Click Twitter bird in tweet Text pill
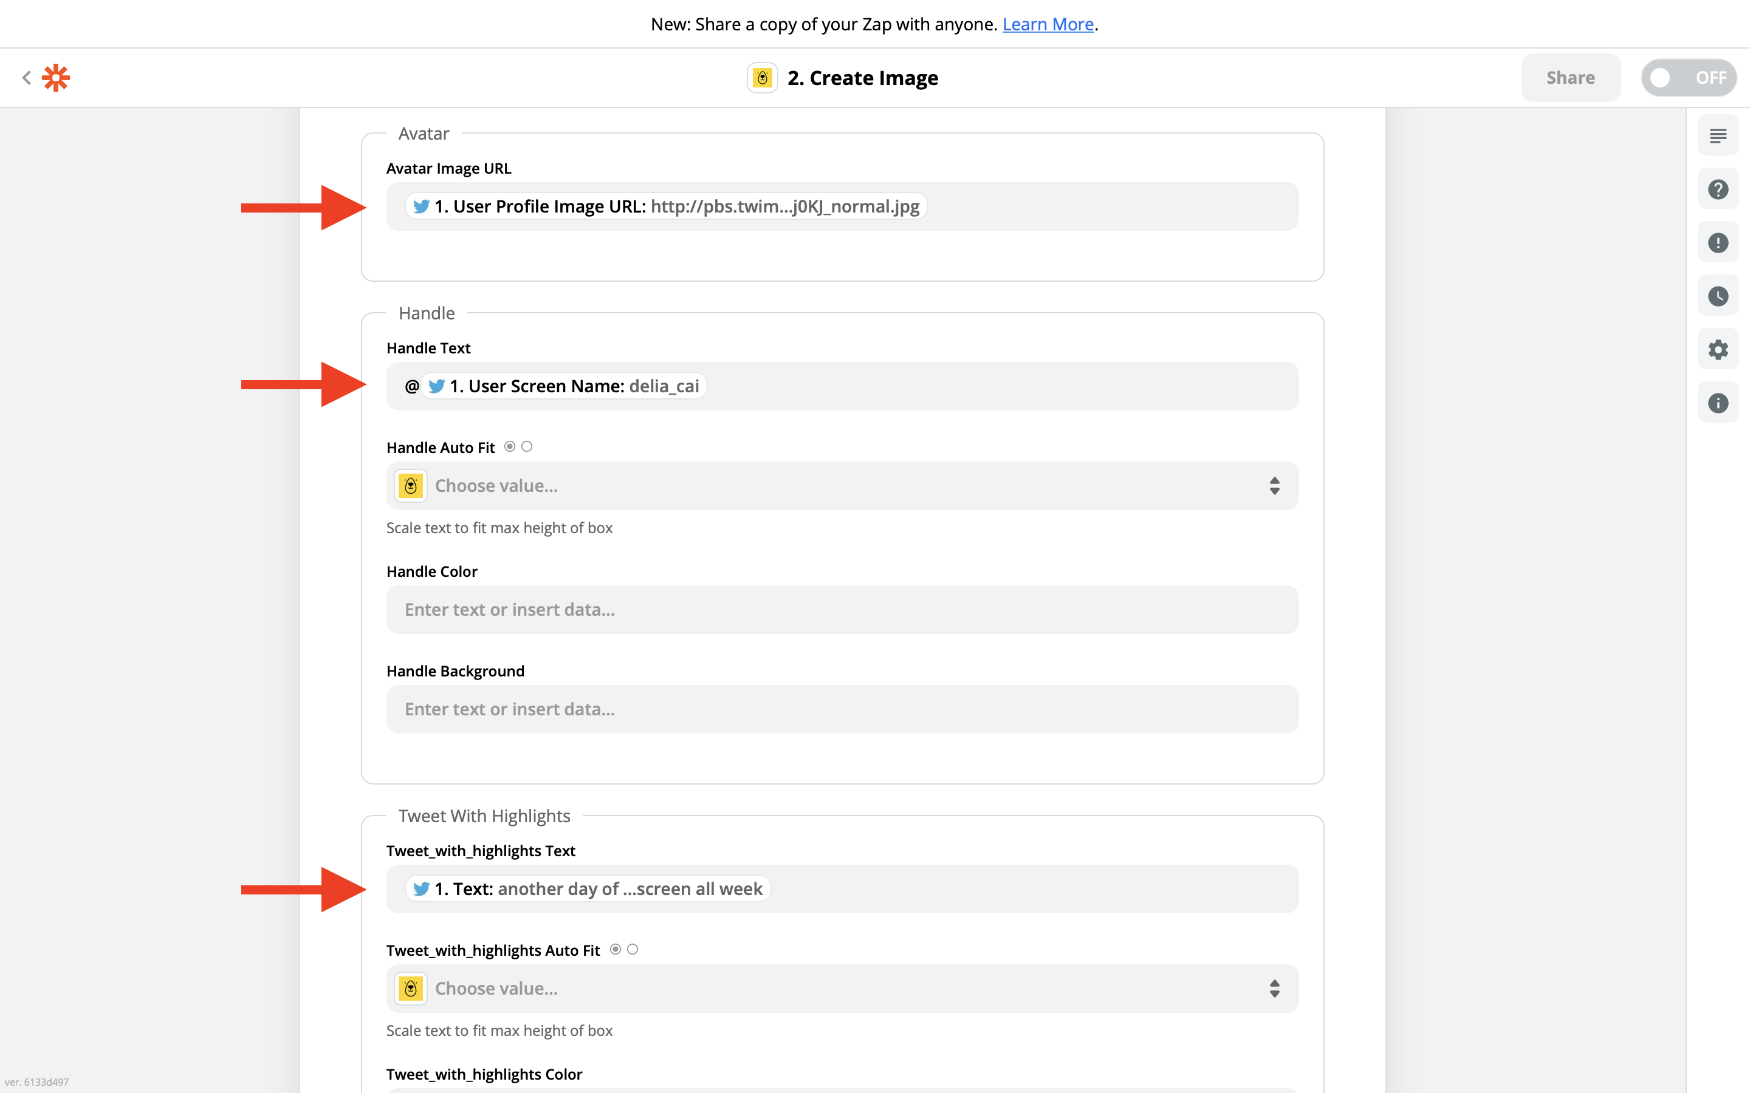Image resolution: width=1750 pixels, height=1093 pixels. (421, 889)
